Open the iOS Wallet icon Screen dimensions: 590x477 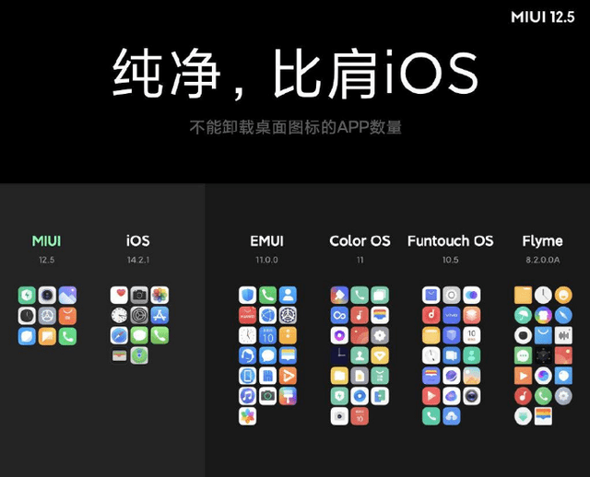tap(119, 355)
